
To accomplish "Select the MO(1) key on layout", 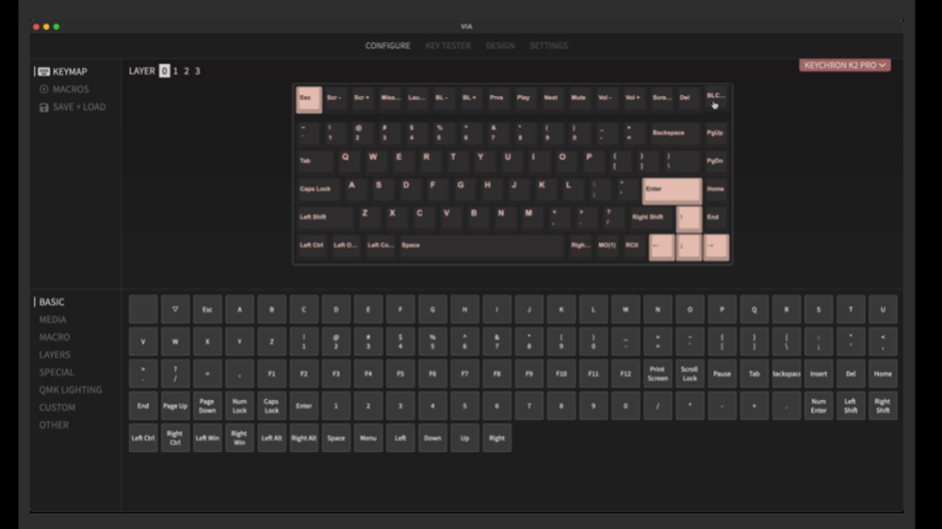I will (607, 247).
